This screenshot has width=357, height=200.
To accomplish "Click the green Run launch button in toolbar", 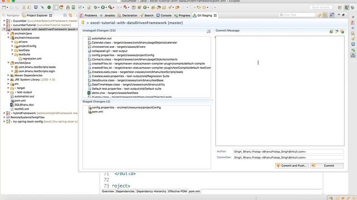I will 103,7.
